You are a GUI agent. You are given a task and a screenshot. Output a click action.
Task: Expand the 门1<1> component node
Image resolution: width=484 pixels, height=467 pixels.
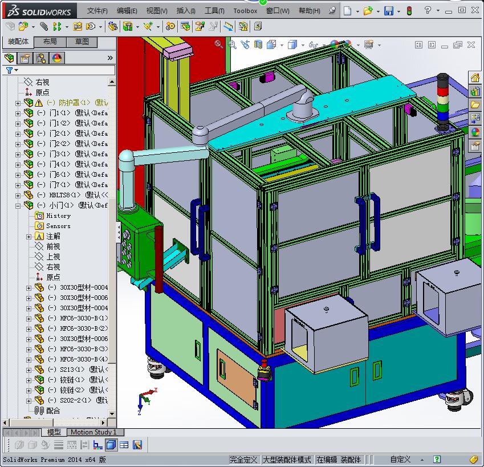pyautogui.click(x=18, y=113)
